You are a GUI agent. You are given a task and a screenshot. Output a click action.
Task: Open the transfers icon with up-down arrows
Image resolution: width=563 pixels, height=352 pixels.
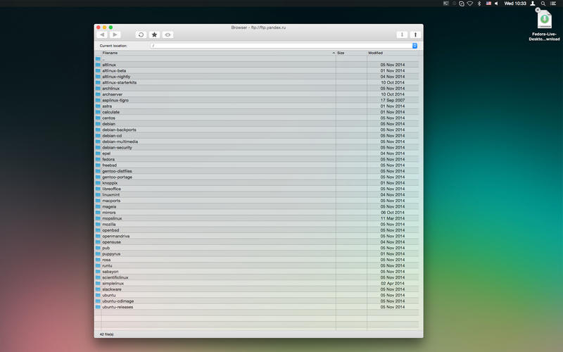click(x=402, y=34)
